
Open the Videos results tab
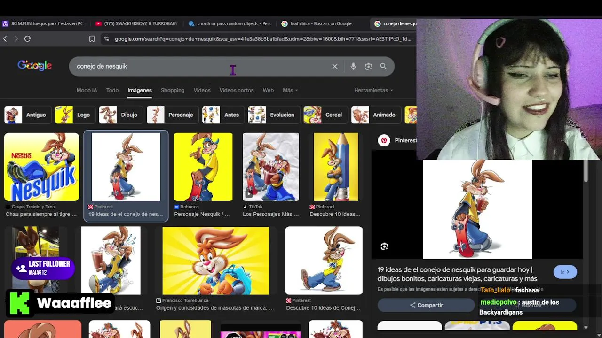coord(202,90)
